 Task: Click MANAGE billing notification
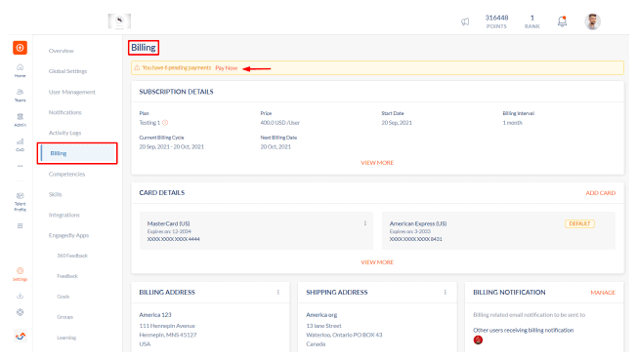point(603,293)
